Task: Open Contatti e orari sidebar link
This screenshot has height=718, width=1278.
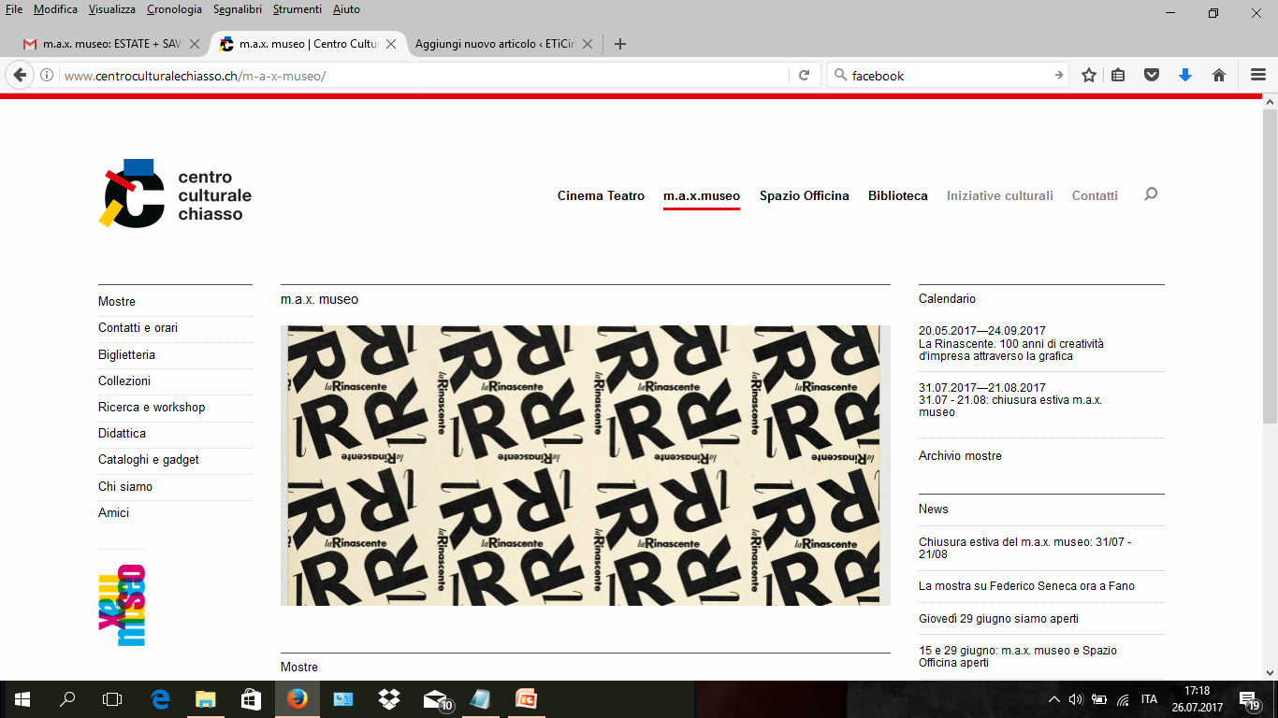Action: 138,327
